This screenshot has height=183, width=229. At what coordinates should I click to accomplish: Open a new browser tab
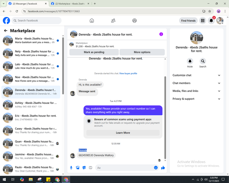point(95,4)
